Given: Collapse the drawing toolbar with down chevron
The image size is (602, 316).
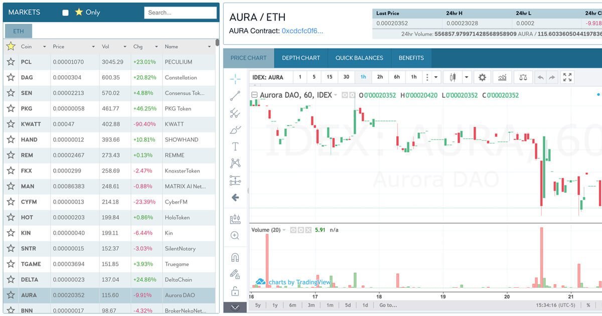Looking at the screenshot, I should 235,307.
